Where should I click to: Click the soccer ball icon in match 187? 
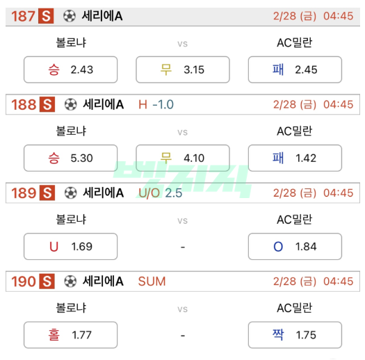coord(70,16)
